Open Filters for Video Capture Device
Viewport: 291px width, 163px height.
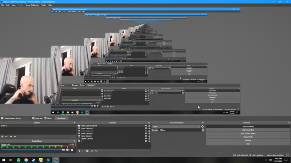point(48,118)
